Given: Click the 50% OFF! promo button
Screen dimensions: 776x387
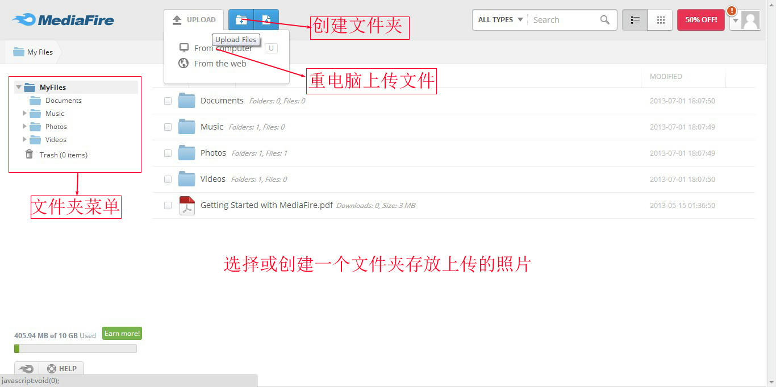Looking at the screenshot, I should pos(701,20).
